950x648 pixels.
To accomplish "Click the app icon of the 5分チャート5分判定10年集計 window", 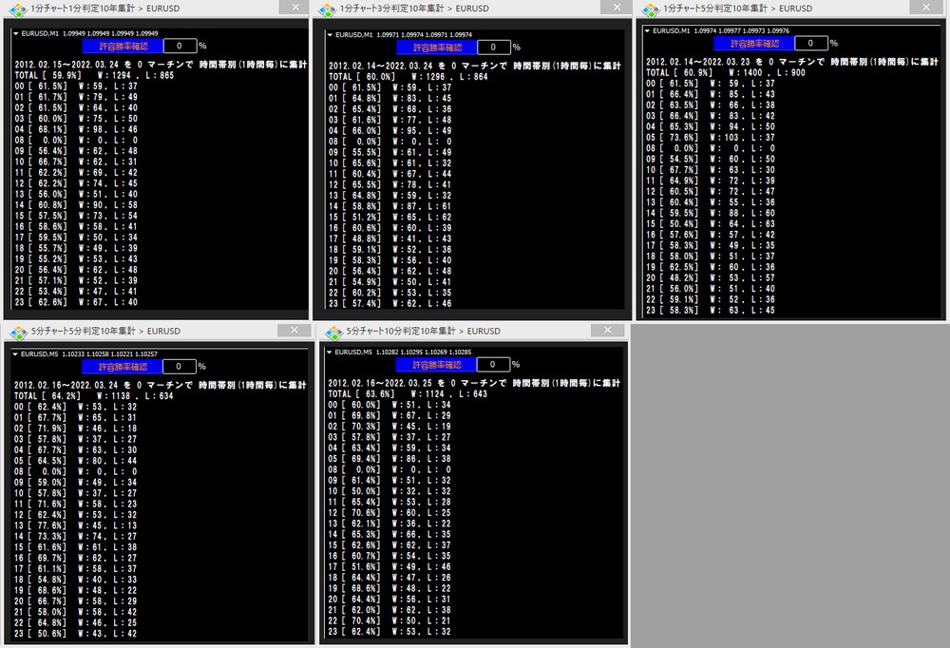I will 18,332.
